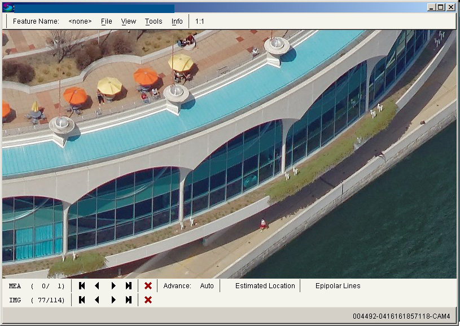The height and width of the screenshot is (326, 460).
Task: Go to next measurement in MEA row
Action: coord(113,286)
